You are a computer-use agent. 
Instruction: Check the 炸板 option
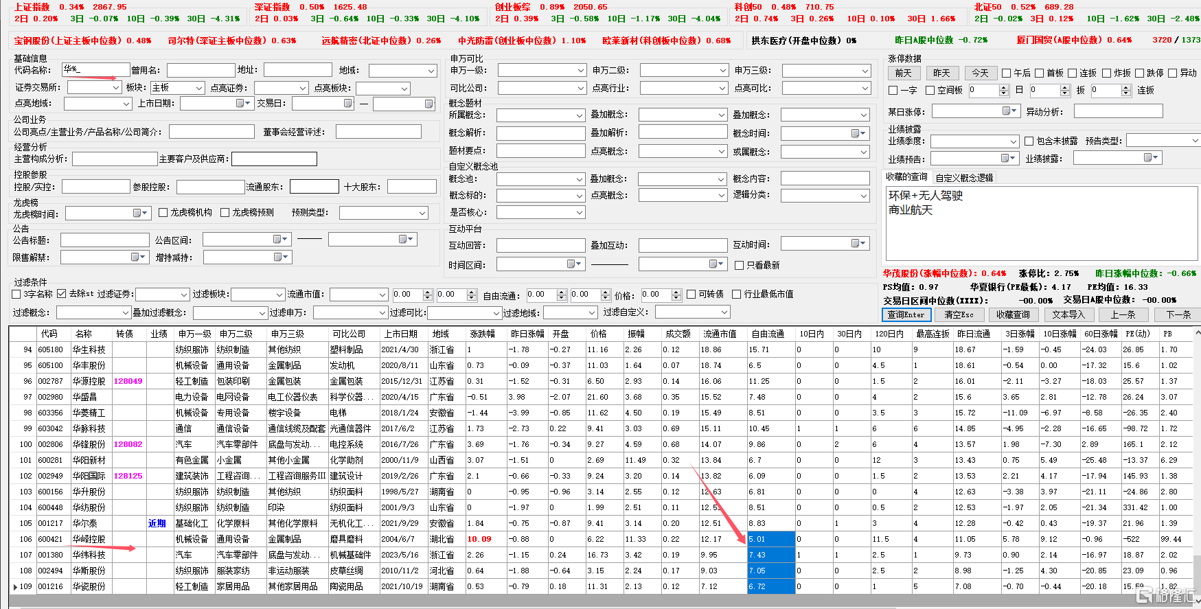pyautogui.click(x=1107, y=73)
